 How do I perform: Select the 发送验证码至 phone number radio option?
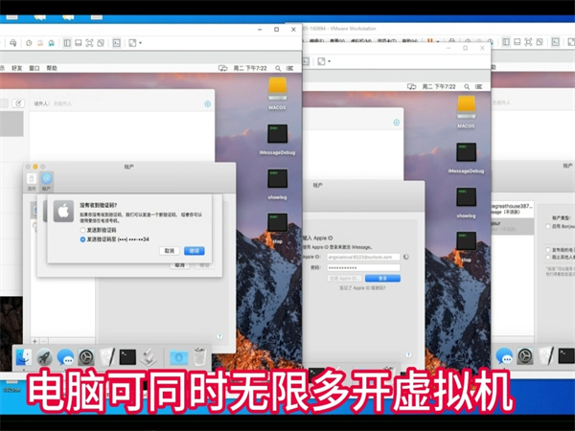(83, 239)
